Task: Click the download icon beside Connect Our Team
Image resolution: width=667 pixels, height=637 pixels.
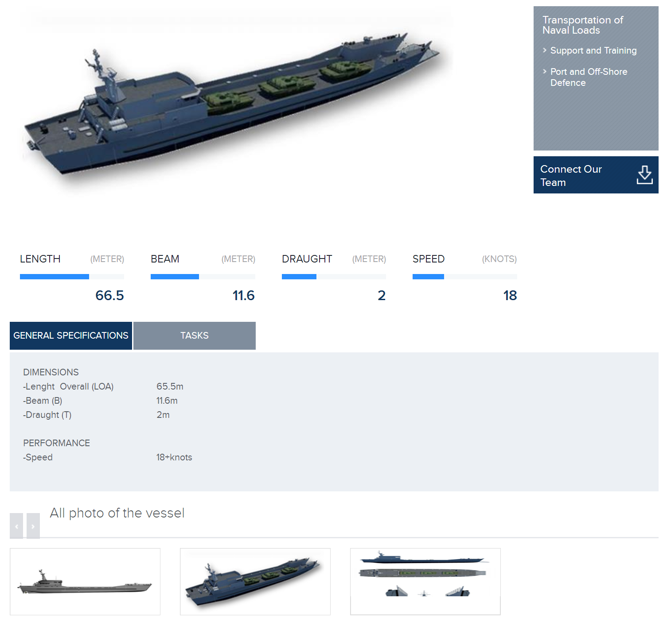Action: pyautogui.click(x=644, y=175)
